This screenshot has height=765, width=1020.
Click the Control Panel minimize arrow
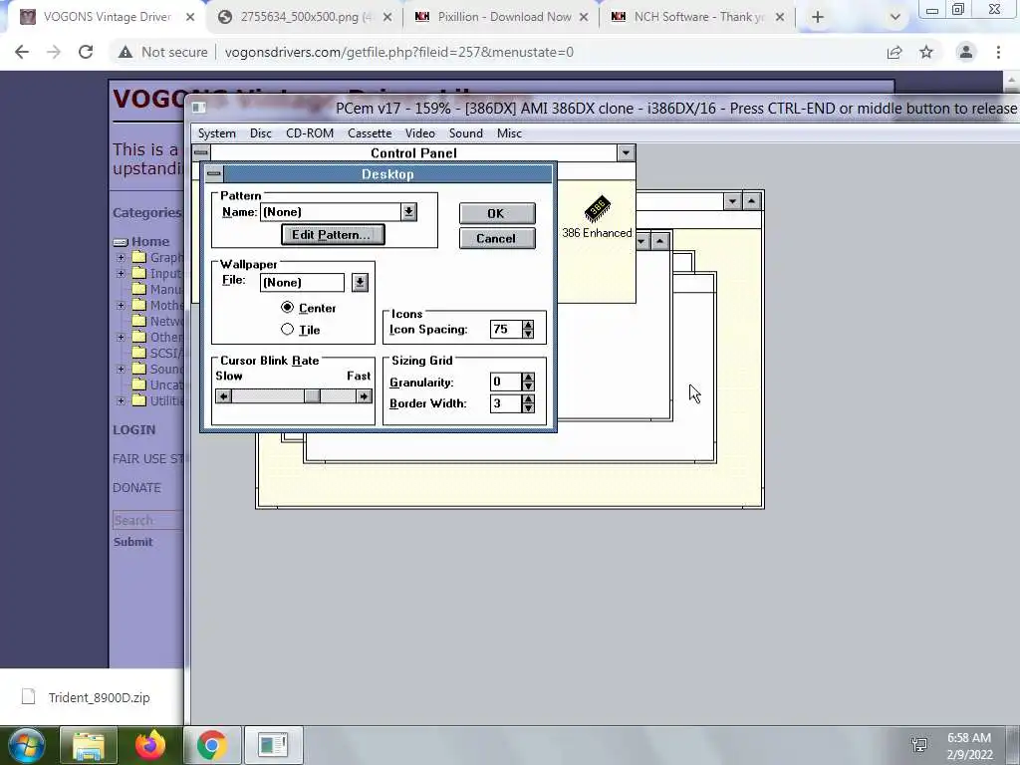tap(626, 152)
